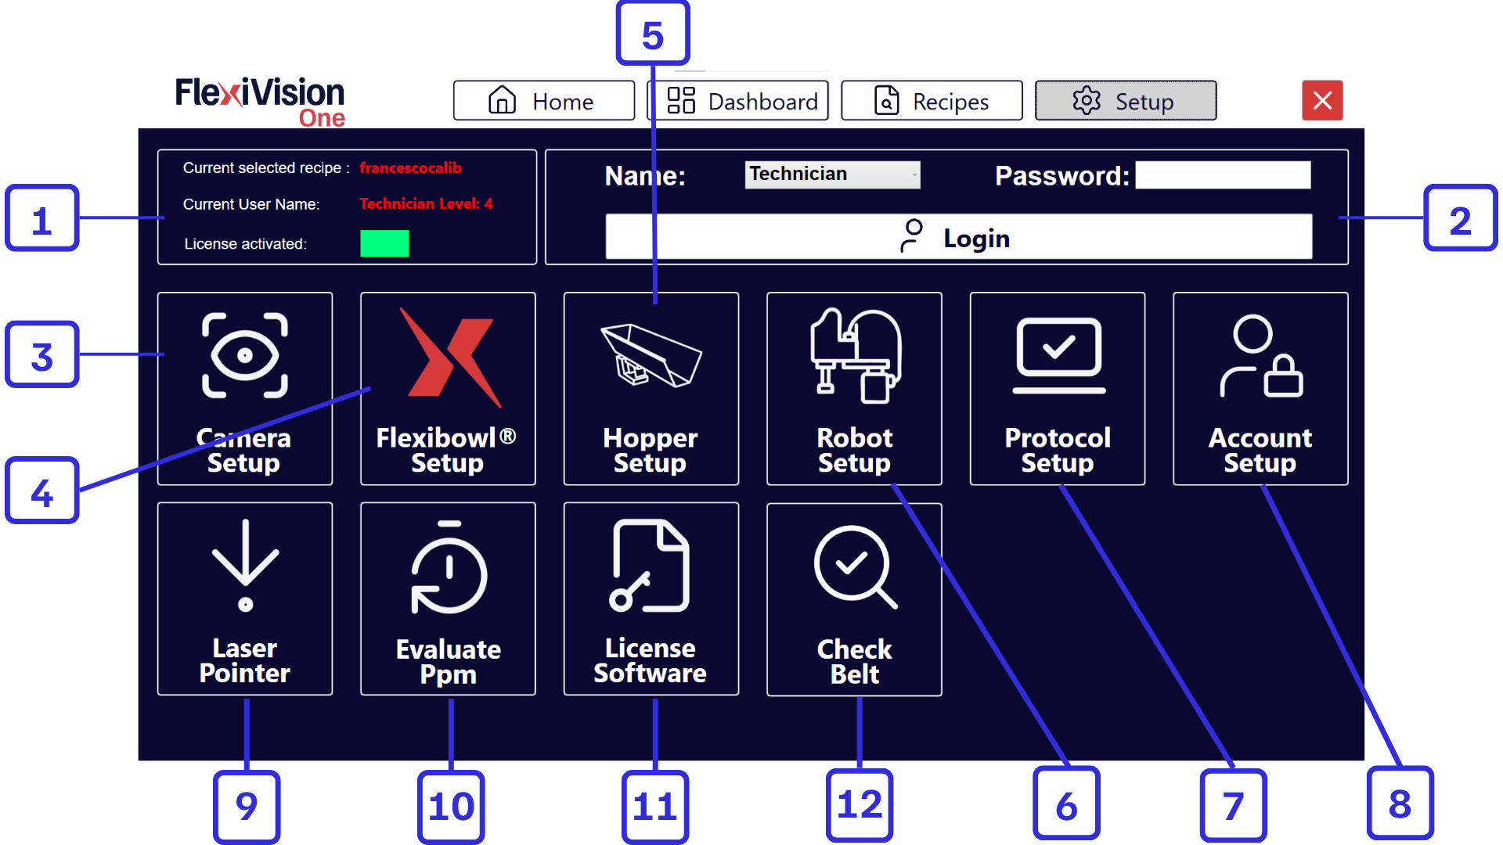The image size is (1503, 845).
Task: Click the 'License activated:' label
Action: coord(245,244)
